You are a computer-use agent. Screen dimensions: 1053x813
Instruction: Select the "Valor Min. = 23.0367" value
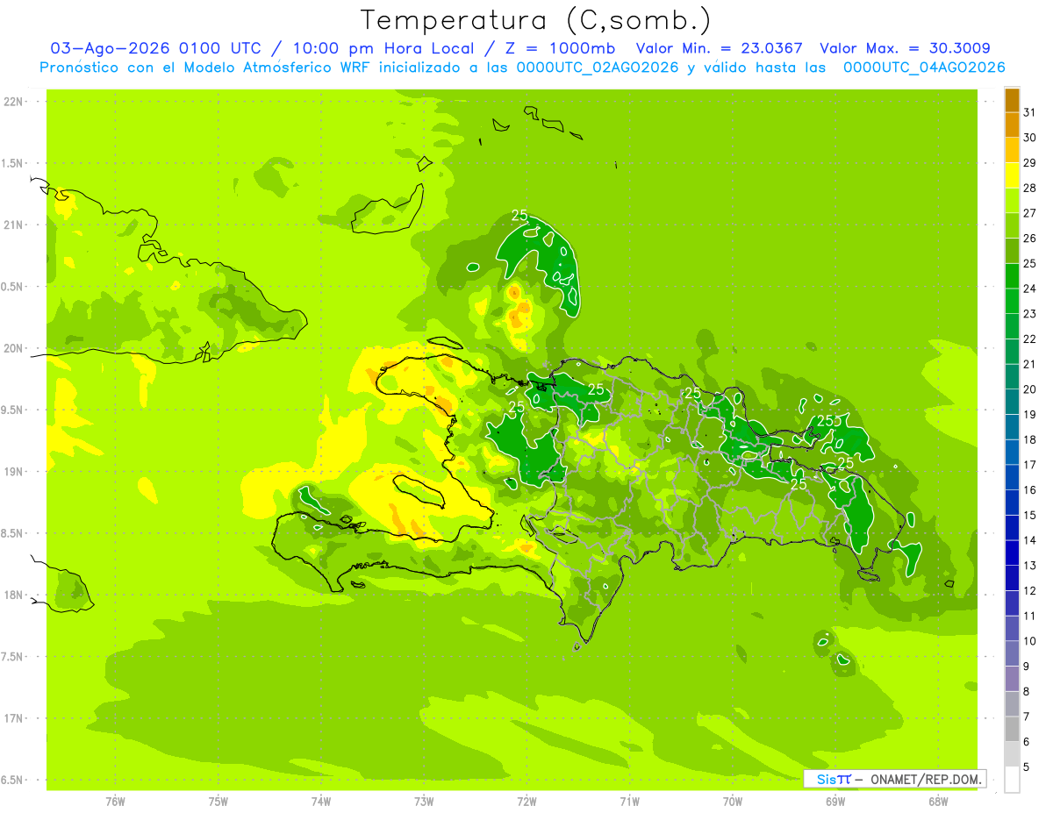718,48
